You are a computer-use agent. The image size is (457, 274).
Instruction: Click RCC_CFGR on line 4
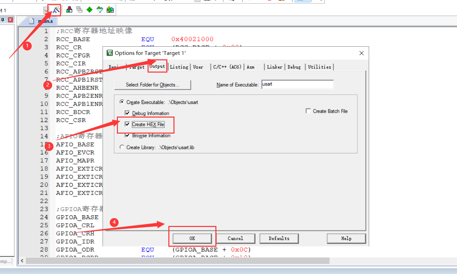(x=73, y=56)
